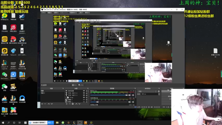This screenshot has height=125, width=222.
Task: Step the transition duration value
Action: [x=159, y=94]
